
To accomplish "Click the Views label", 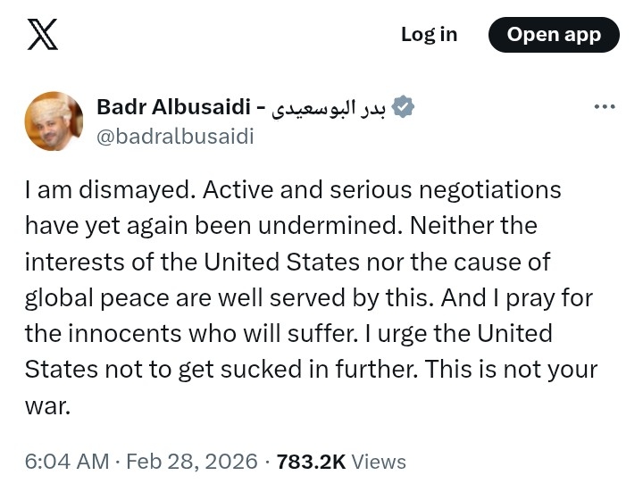I will [379, 462].
